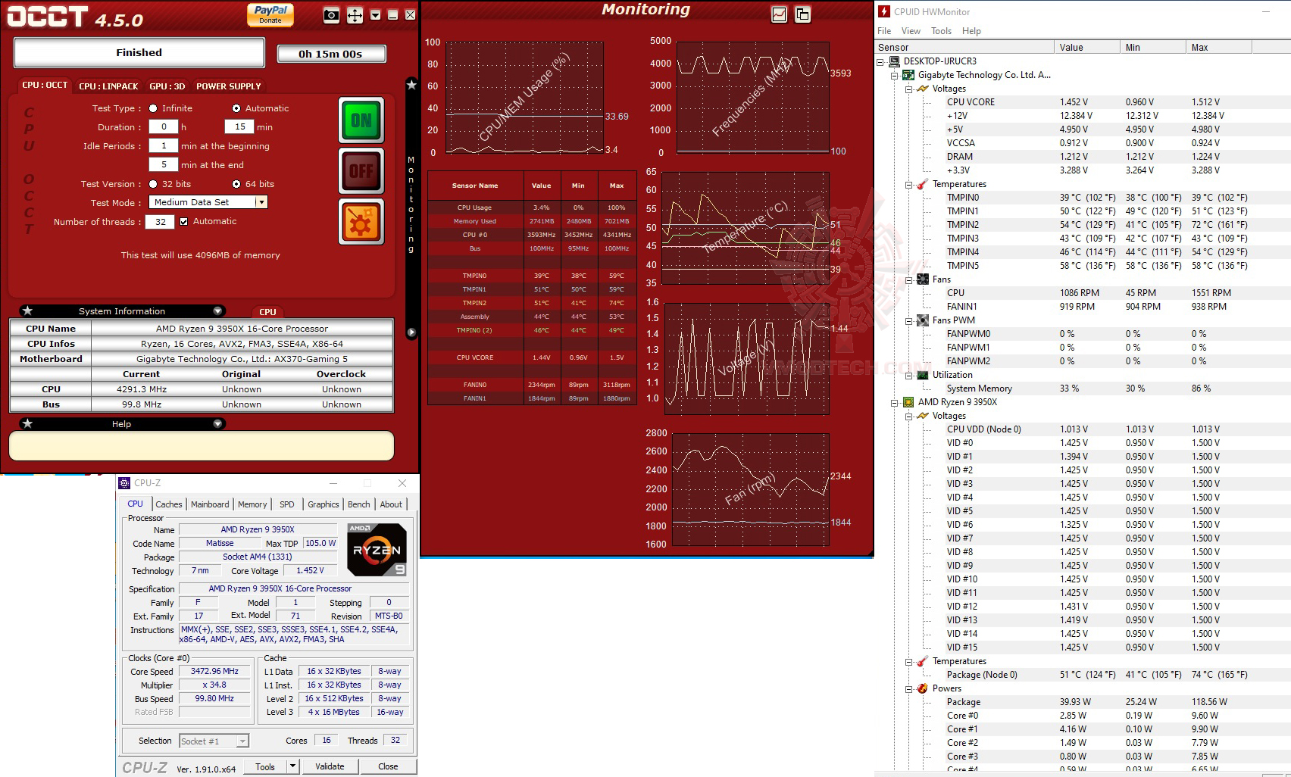Viewport: 1291px width, 777px height.
Task: Click the graph icon in the Monitoring header
Action: click(x=779, y=14)
